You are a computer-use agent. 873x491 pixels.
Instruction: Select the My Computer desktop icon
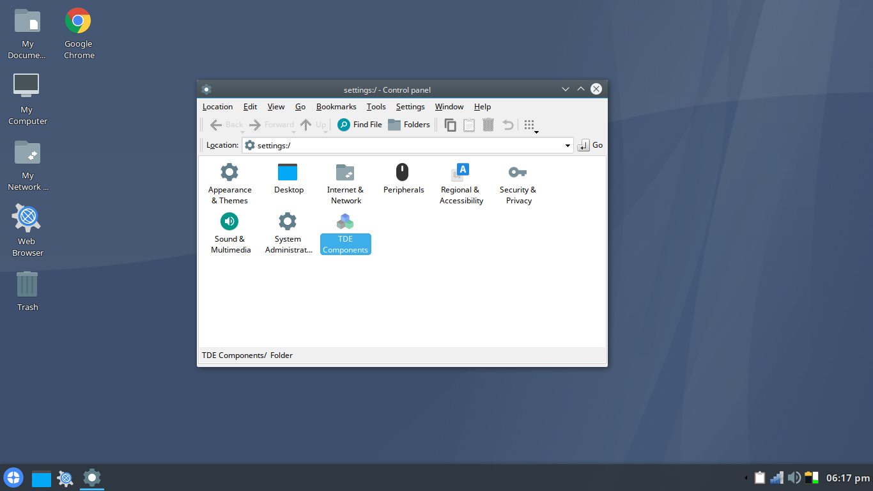click(x=27, y=100)
